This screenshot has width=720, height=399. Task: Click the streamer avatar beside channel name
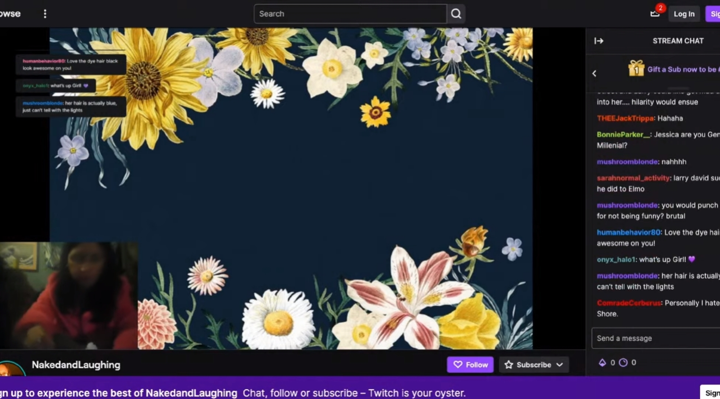12,369
